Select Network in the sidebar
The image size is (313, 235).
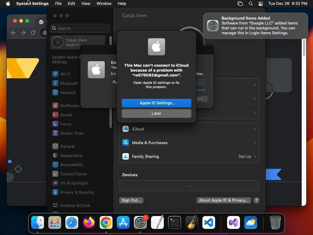64,92
